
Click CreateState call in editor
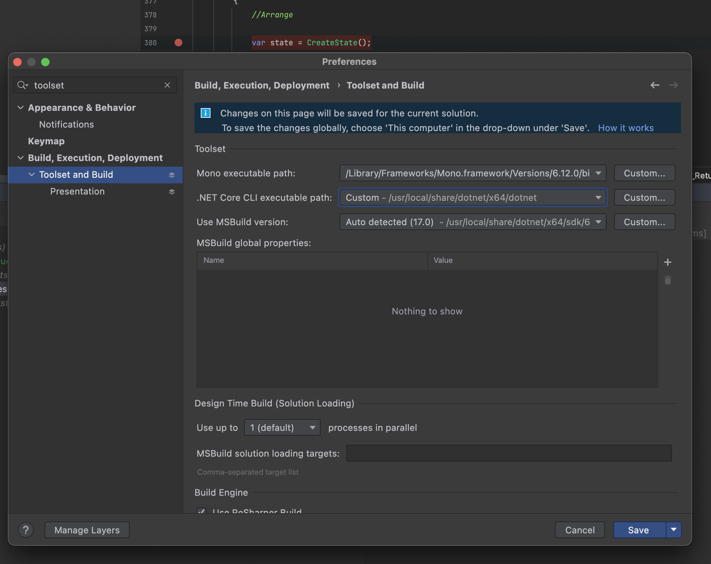(x=332, y=43)
